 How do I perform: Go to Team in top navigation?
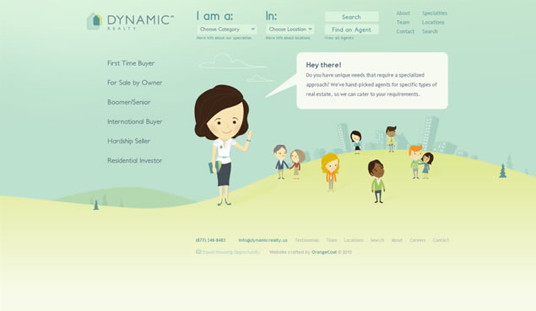[x=403, y=22]
